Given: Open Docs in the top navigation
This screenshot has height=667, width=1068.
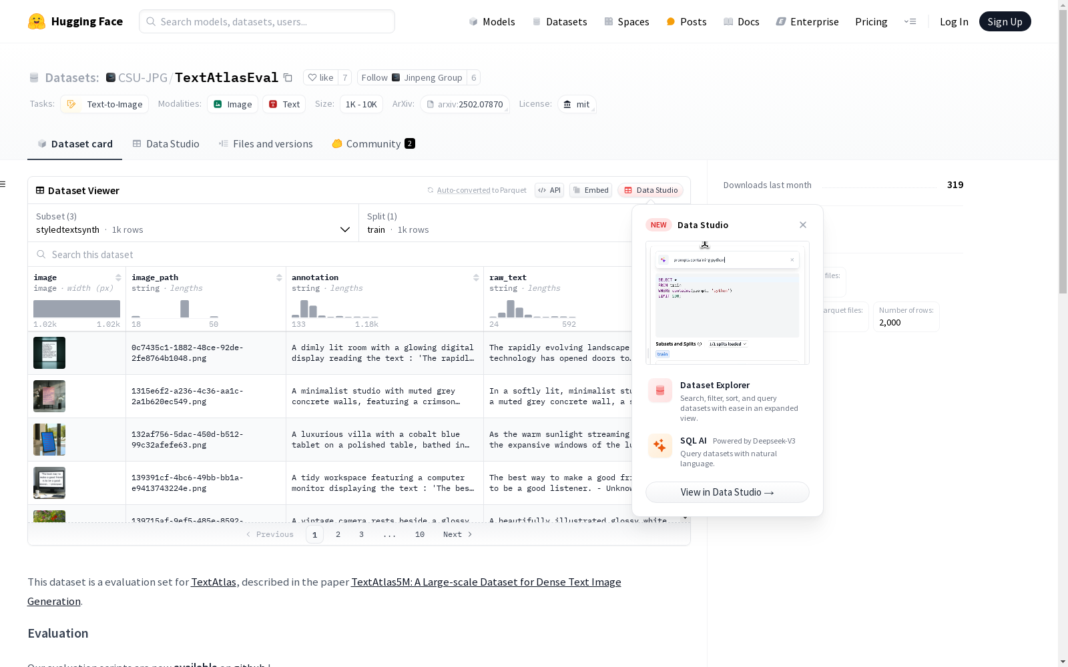Looking at the screenshot, I should pyautogui.click(x=742, y=21).
